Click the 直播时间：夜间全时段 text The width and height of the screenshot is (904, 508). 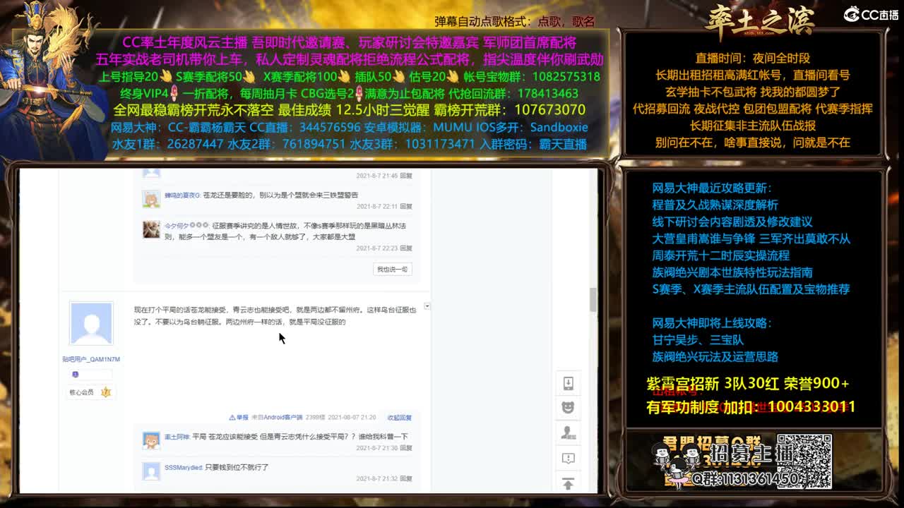click(752, 59)
